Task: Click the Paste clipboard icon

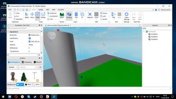Action: pyautogui.click(x=10, y=15)
